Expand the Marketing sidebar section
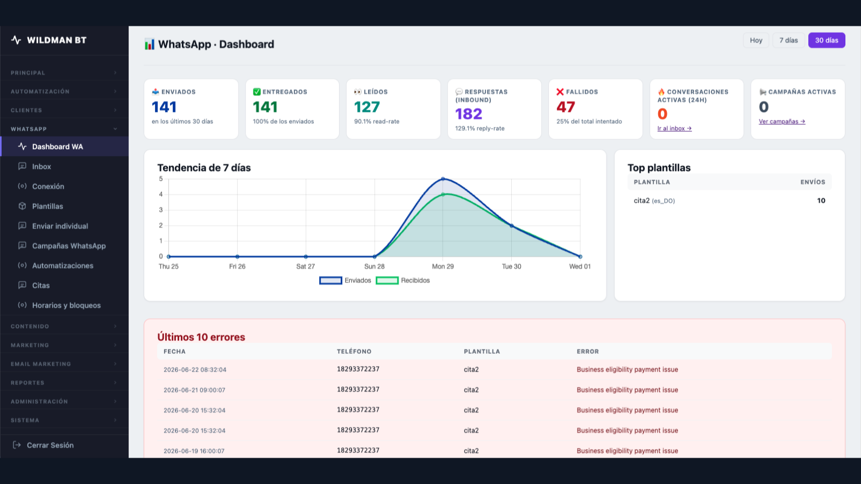 click(x=64, y=345)
